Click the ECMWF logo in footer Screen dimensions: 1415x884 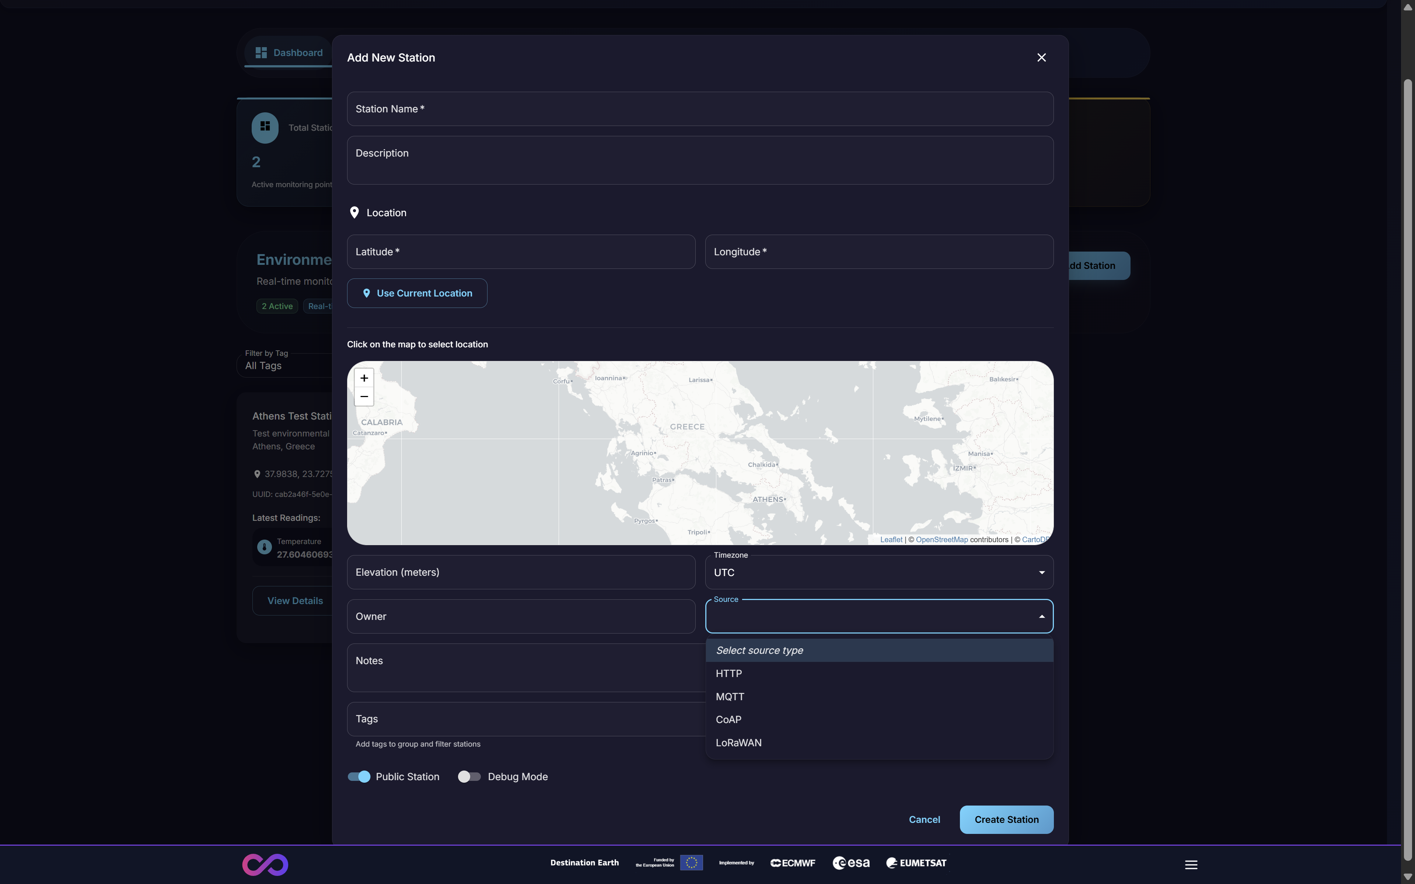(793, 863)
